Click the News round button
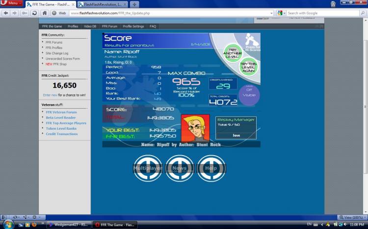Screen dimensions: 368x229 point(180,168)
